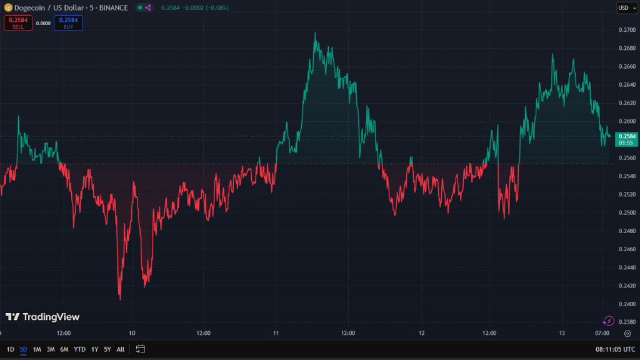Click the date label 10 on time axis

[x=132, y=333]
